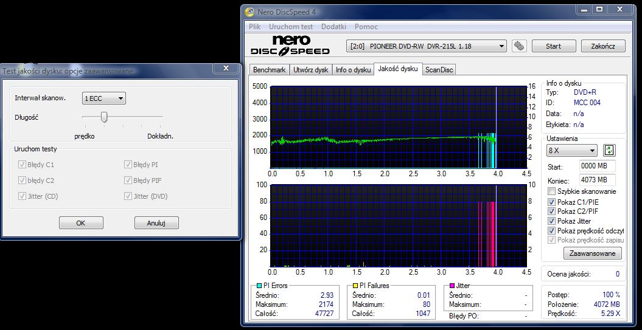Click the upper PI Errors graph
The image size is (642, 330).
click(x=399, y=127)
